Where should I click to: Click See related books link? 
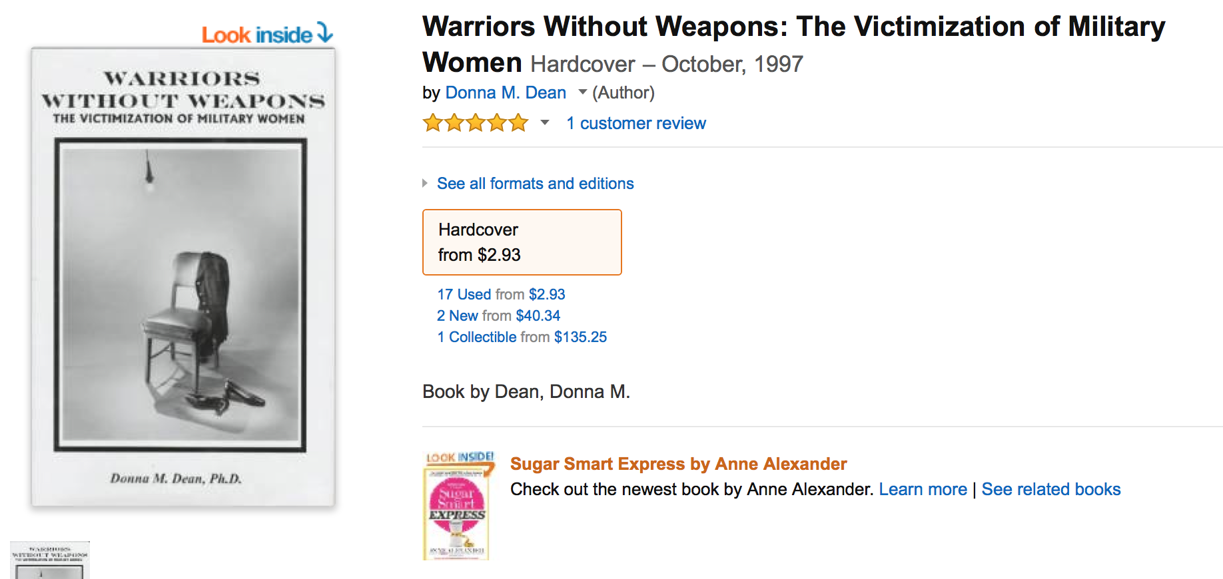click(1050, 489)
